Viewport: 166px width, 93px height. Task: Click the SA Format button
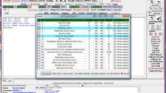coord(77,10)
